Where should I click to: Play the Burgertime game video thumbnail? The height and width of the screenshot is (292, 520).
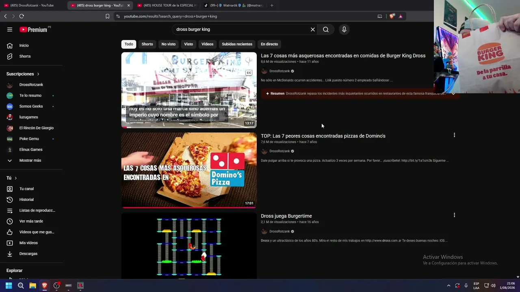click(189, 246)
